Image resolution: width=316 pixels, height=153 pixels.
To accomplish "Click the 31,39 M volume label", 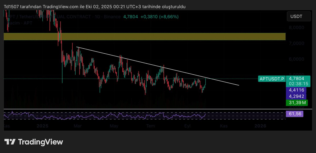I will pos(297,103).
